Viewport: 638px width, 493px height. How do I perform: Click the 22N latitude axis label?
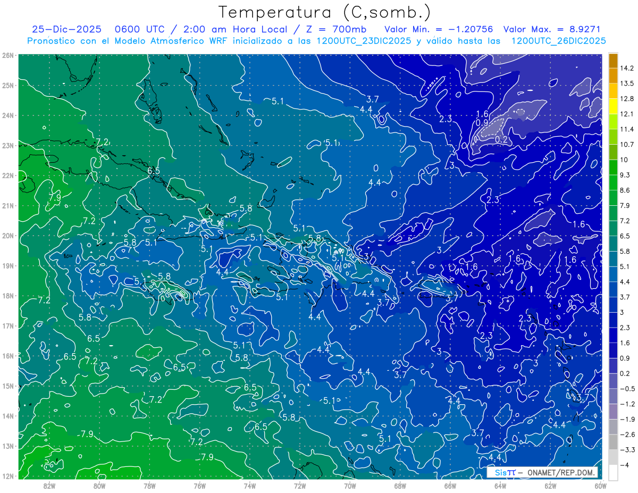8,176
